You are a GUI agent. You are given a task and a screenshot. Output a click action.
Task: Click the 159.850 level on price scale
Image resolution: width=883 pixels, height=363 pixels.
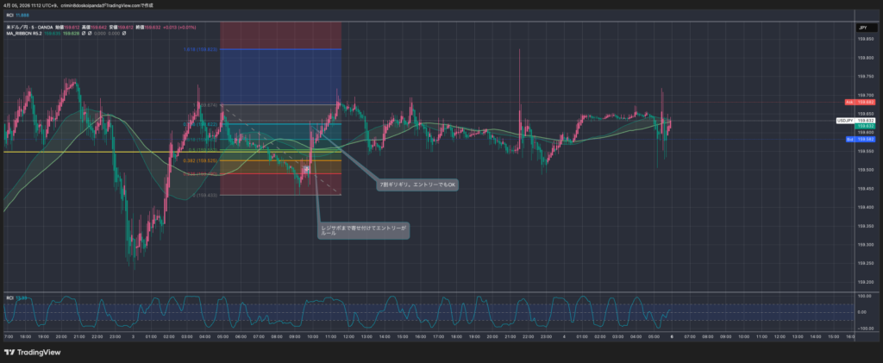[861, 40]
